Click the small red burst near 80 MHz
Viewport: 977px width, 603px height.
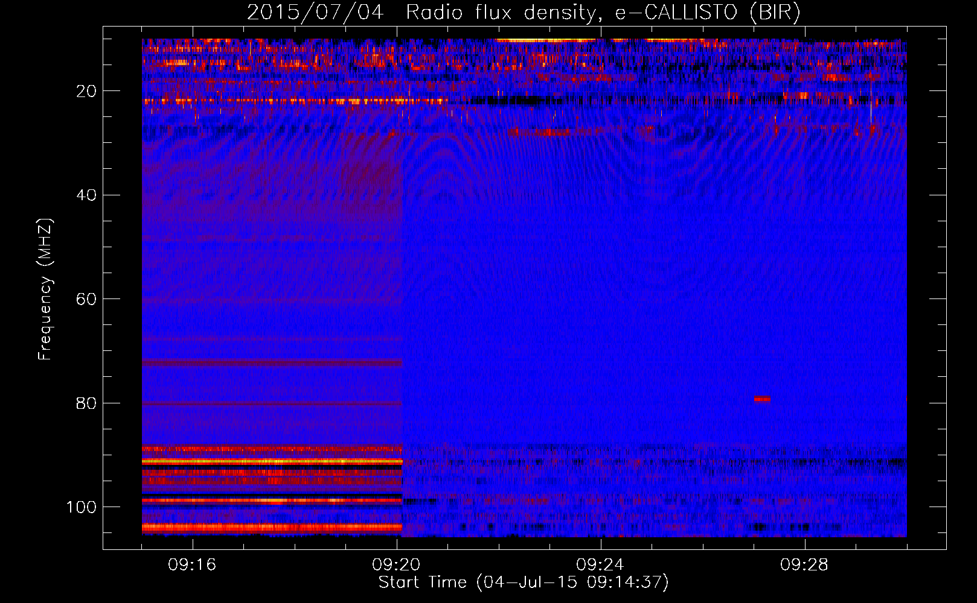(762, 399)
